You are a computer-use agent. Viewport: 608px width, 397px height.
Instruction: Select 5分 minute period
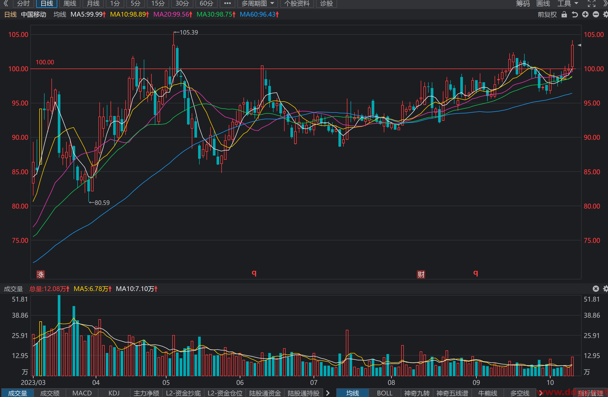pos(136,3)
